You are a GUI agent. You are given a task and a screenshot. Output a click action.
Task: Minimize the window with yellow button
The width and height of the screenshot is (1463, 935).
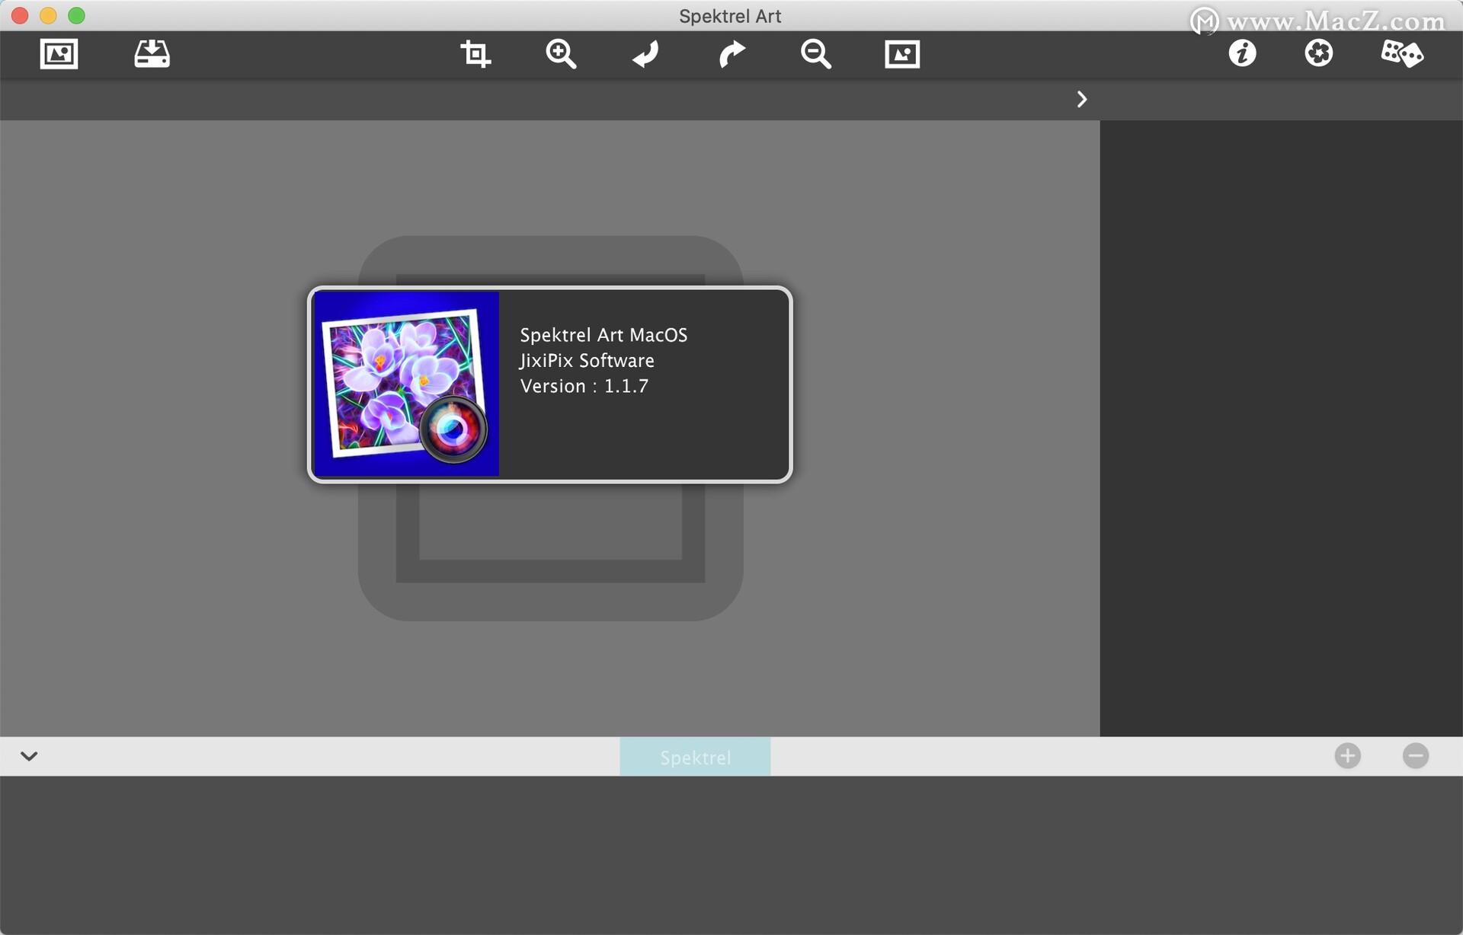tap(48, 15)
